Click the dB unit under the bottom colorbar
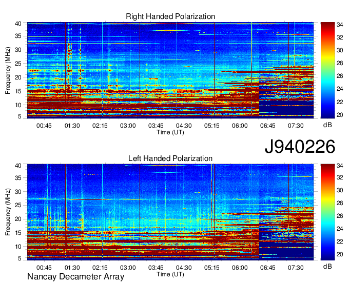This screenshot has height=283, width=349. 327,266
